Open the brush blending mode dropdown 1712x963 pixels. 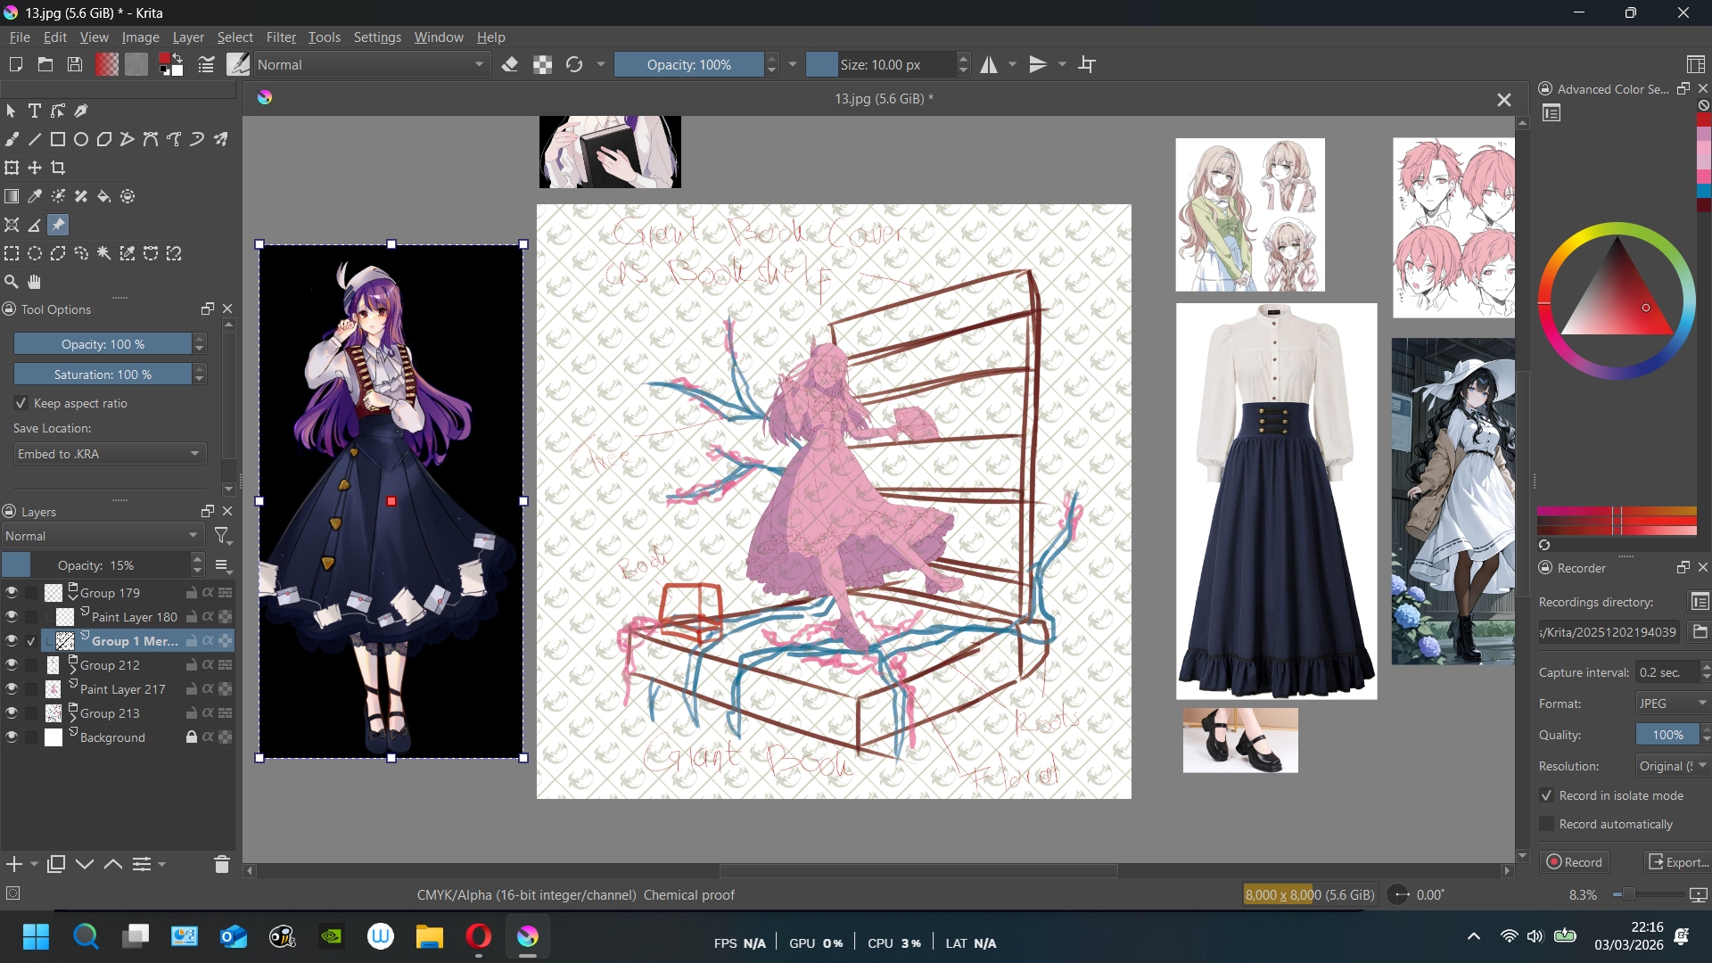(x=371, y=64)
